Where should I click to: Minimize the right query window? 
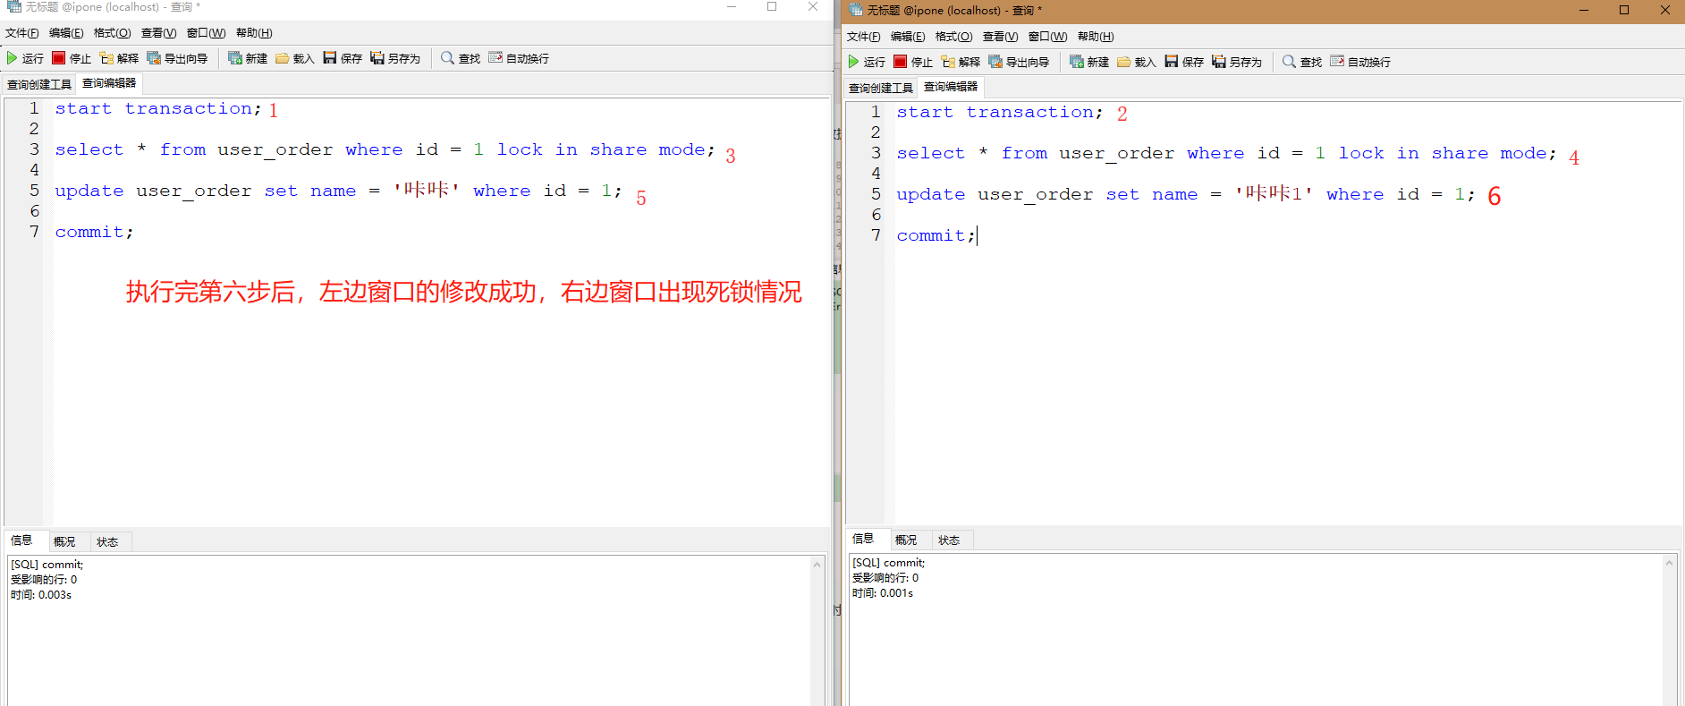[1584, 10]
